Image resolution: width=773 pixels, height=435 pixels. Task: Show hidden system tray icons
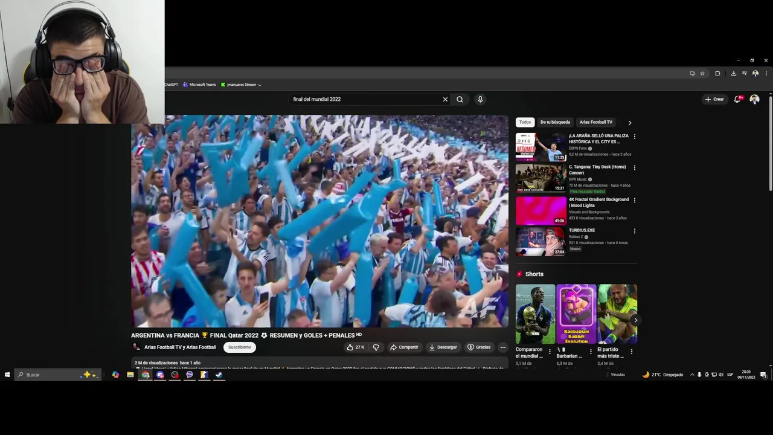tap(692, 375)
